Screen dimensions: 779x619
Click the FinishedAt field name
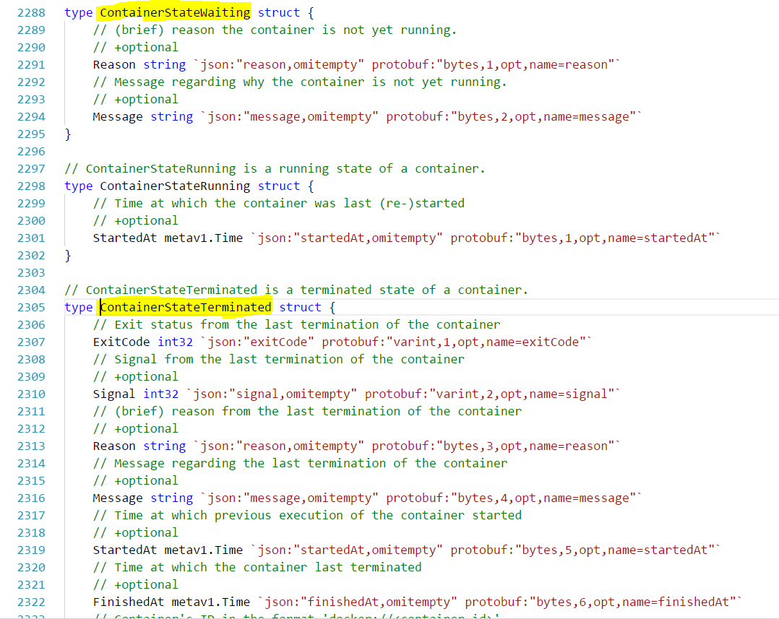(x=128, y=602)
